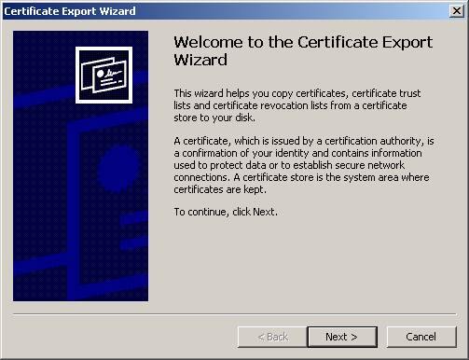The height and width of the screenshot is (360, 469).
Task: Click the certificate icon in the banner
Action: [x=103, y=75]
